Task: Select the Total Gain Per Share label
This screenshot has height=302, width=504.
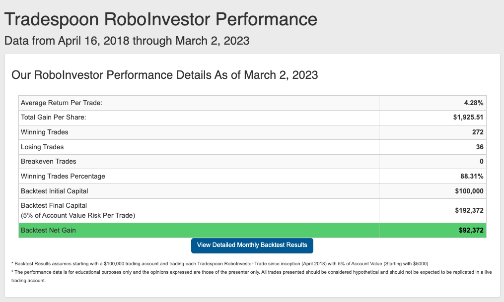Action: [x=53, y=118]
